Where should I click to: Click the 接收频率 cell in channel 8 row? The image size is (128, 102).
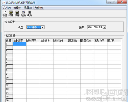click(x=20, y=70)
